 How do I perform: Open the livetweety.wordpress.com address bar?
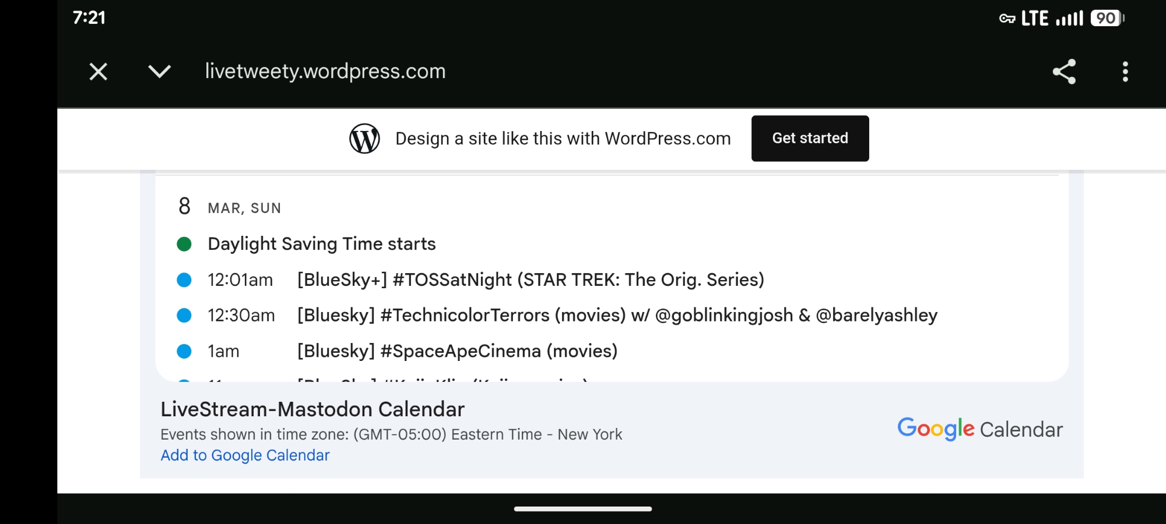[x=325, y=71]
